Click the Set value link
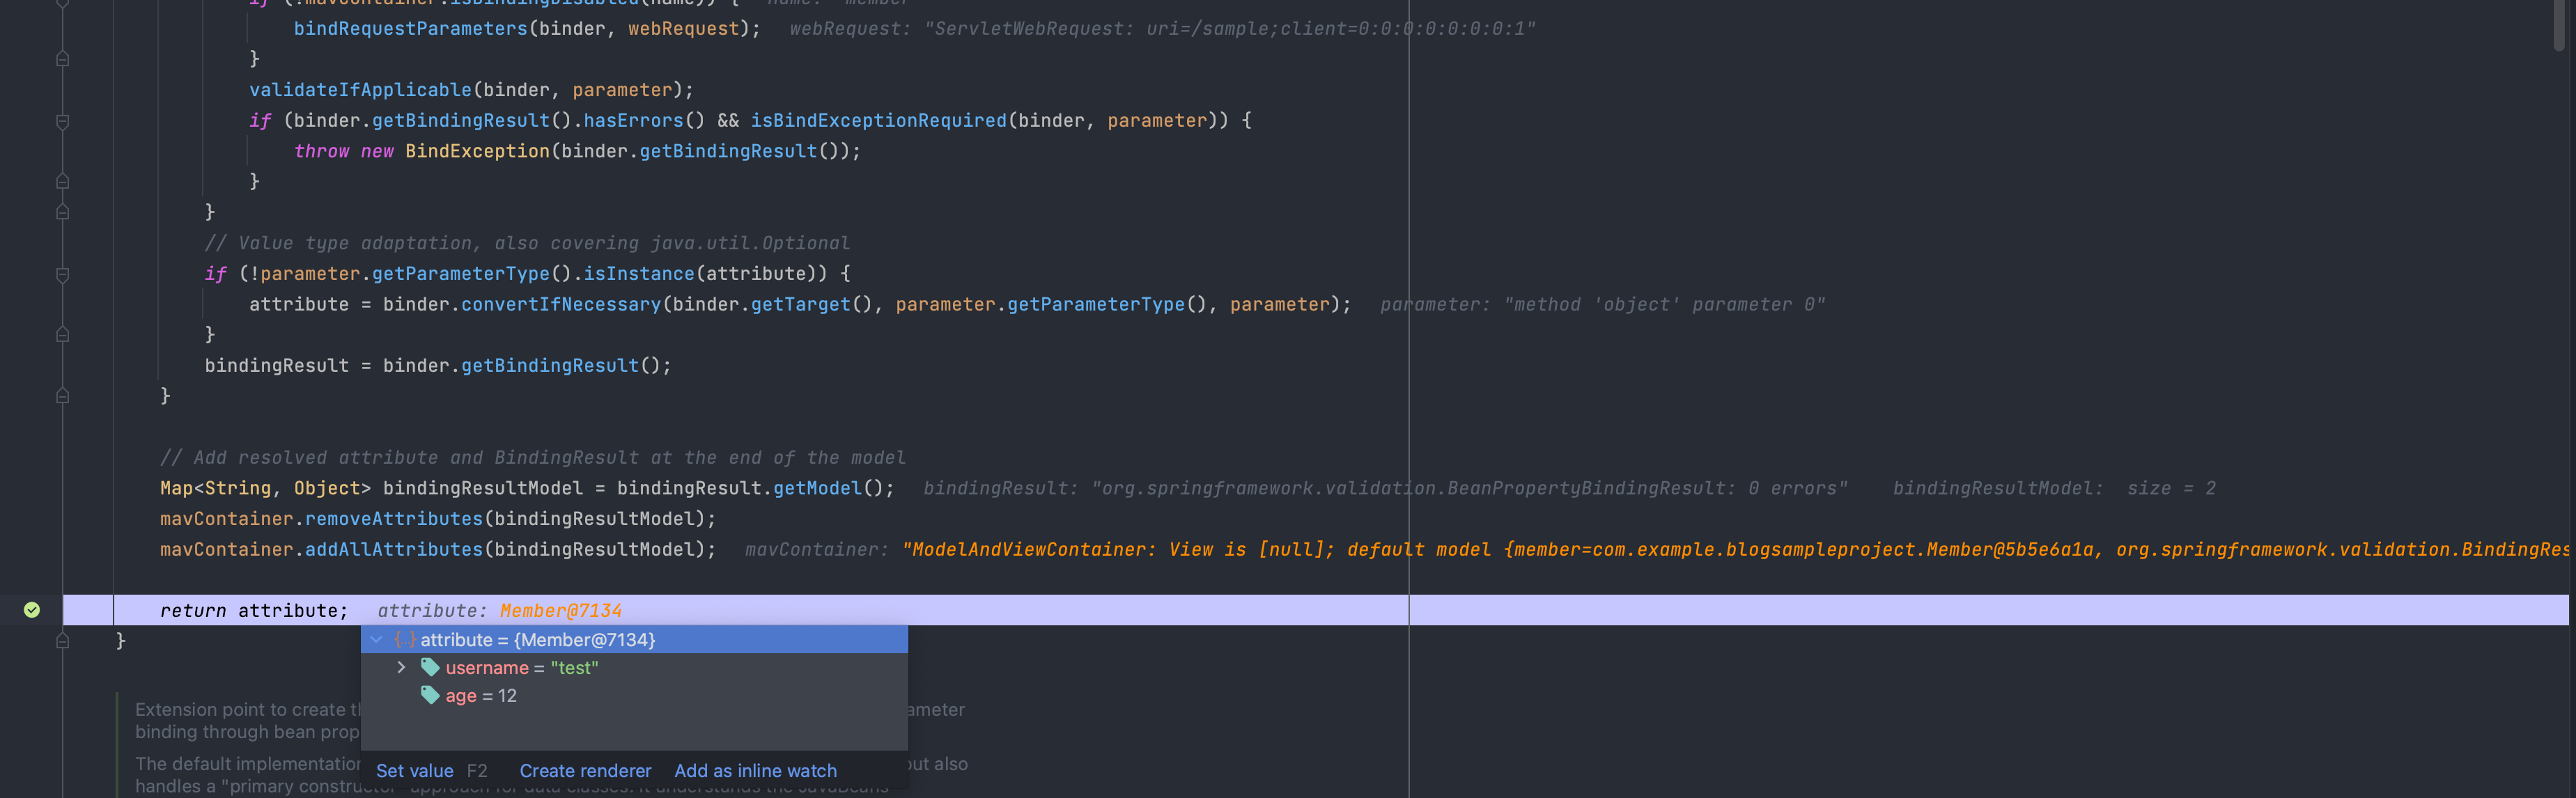Image resolution: width=2576 pixels, height=798 pixels. (414, 771)
